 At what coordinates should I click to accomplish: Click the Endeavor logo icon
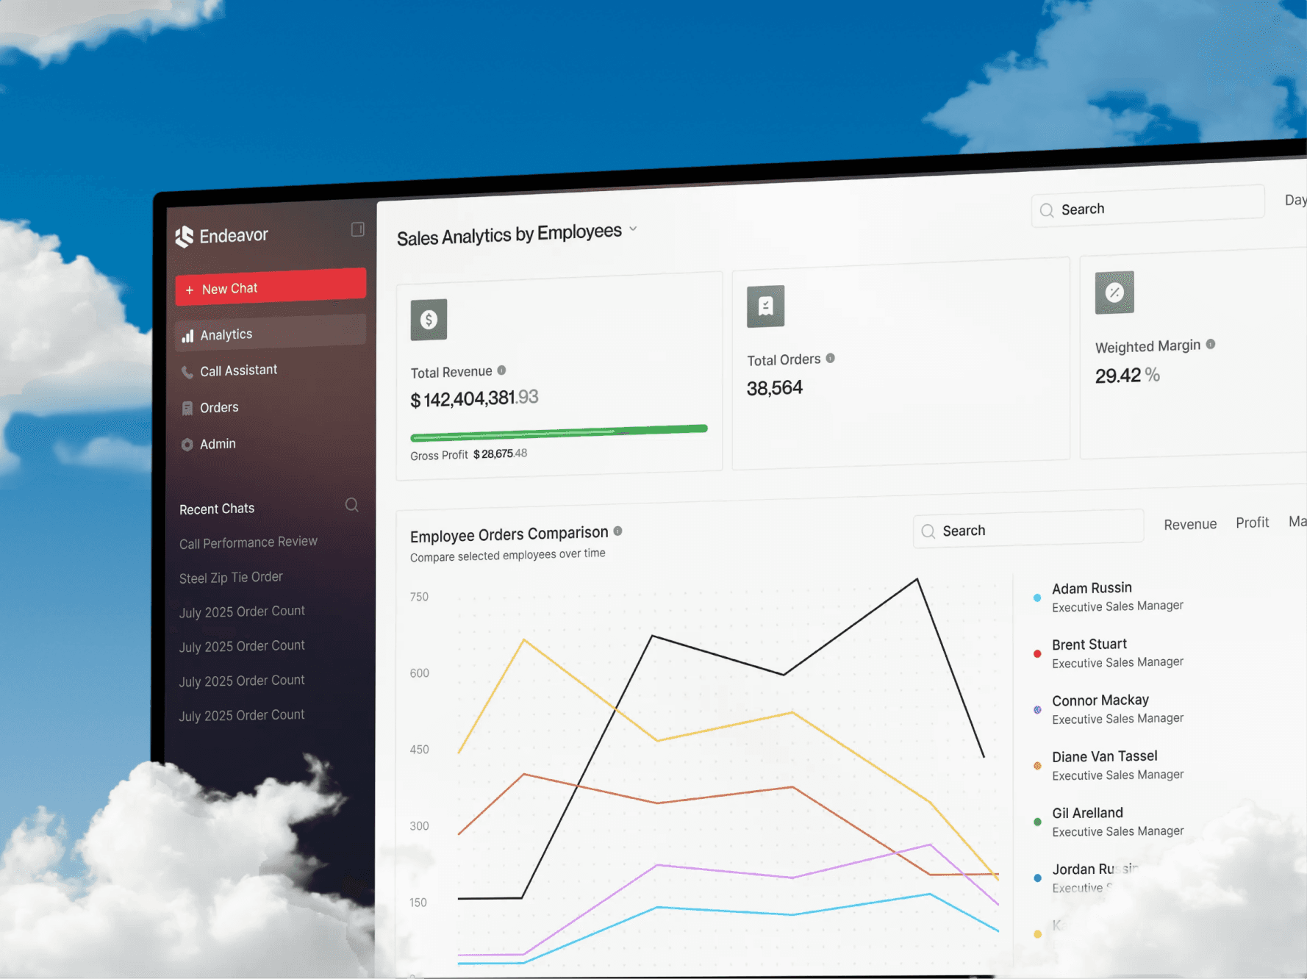(184, 237)
